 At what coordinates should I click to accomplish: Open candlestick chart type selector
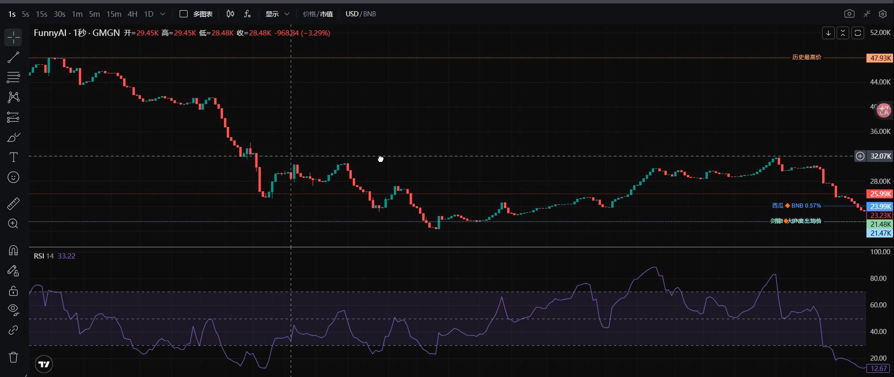tap(230, 14)
